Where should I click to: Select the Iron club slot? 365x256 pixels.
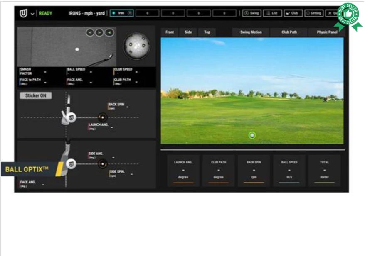[x=121, y=13]
